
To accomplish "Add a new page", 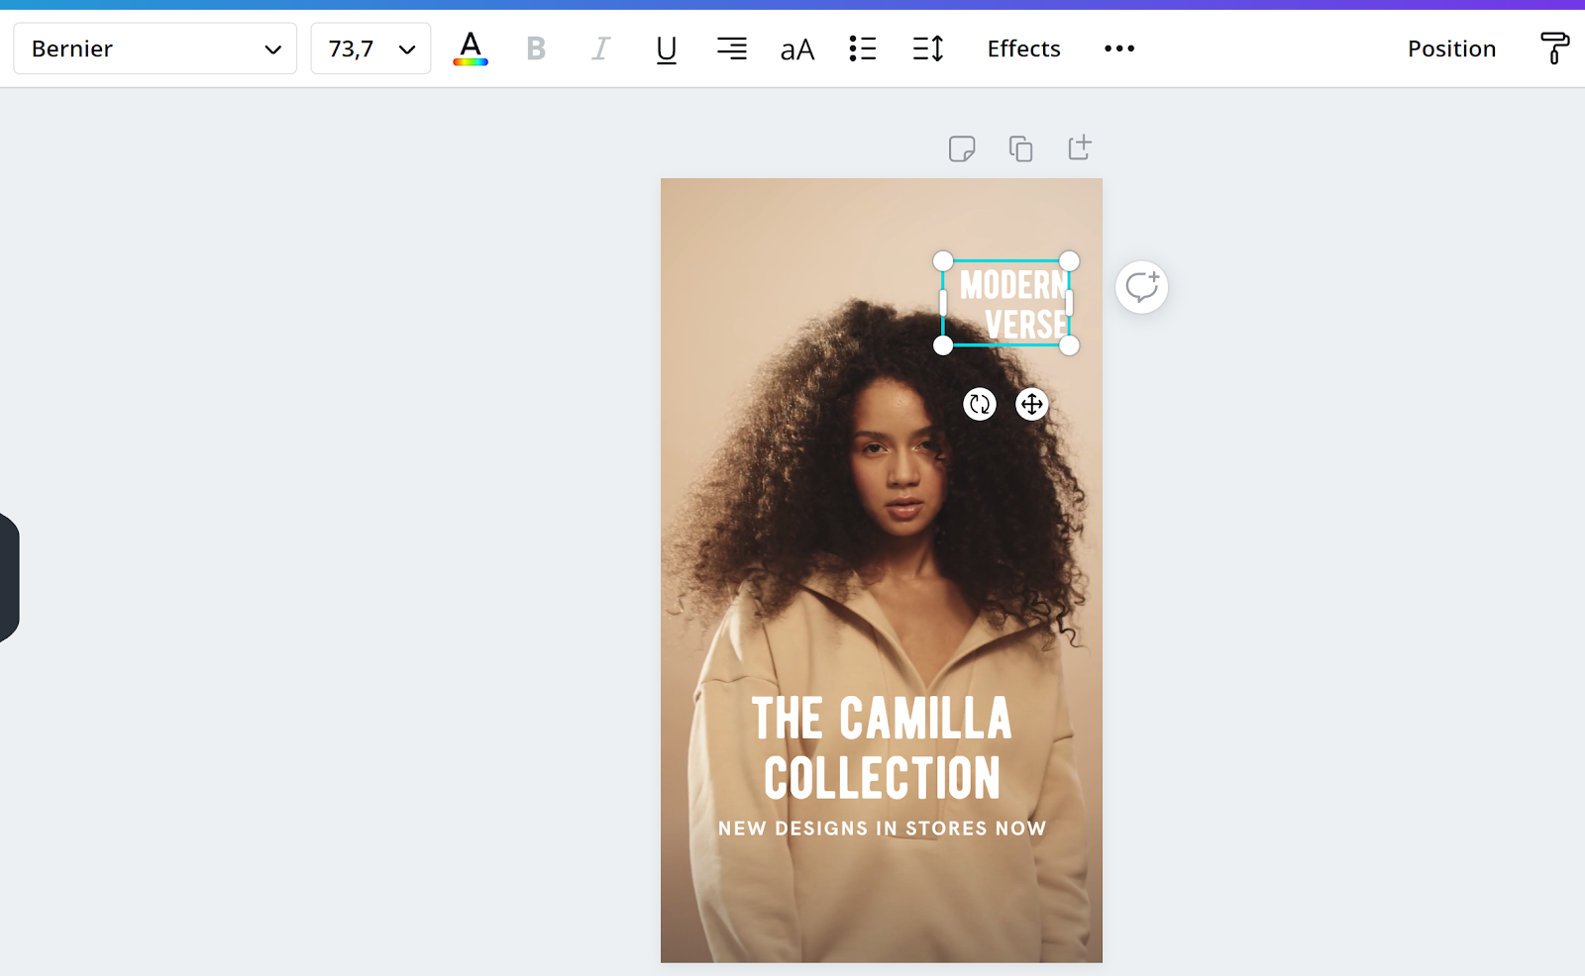I will (x=1079, y=148).
